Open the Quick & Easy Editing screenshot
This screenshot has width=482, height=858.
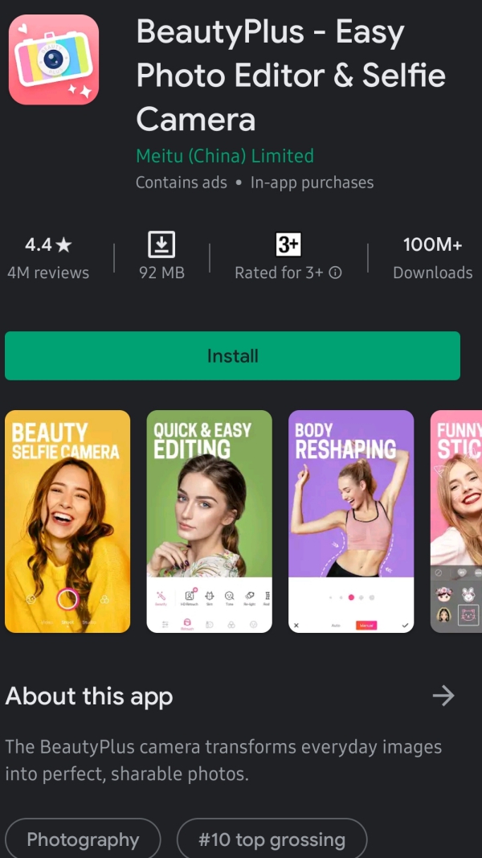click(x=210, y=522)
